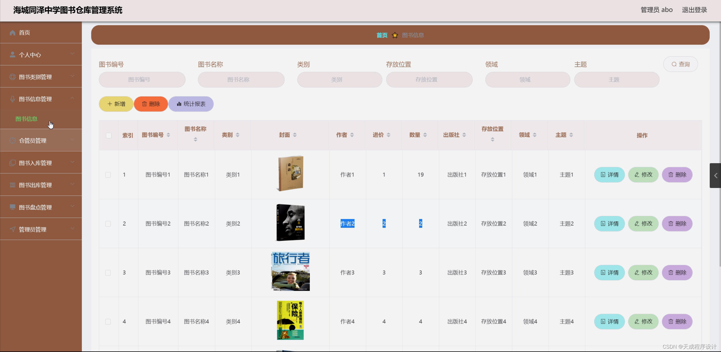Sort table by 数量 column arrows
Screen dimensions: 721x352
(x=425, y=135)
